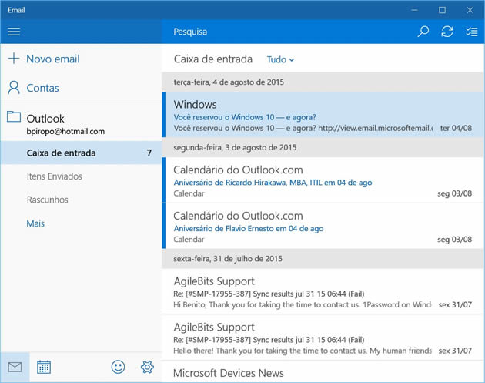Send feedback with smiley face icon
This screenshot has height=383, width=485.
pos(118,368)
